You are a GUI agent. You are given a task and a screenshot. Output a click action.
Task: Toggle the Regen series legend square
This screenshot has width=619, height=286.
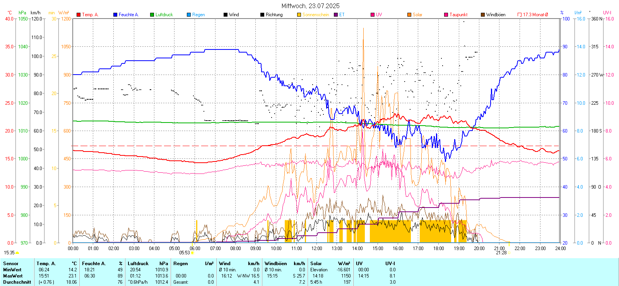point(189,15)
